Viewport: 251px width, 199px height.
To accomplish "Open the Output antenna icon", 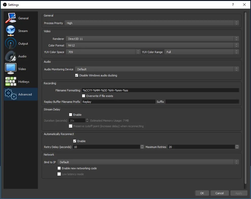I will [11, 43].
